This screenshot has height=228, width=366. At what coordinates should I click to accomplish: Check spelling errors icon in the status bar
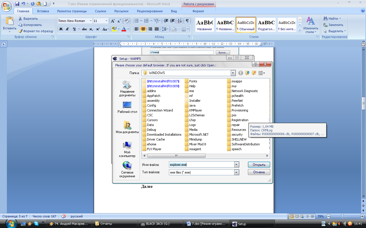[64, 216]
